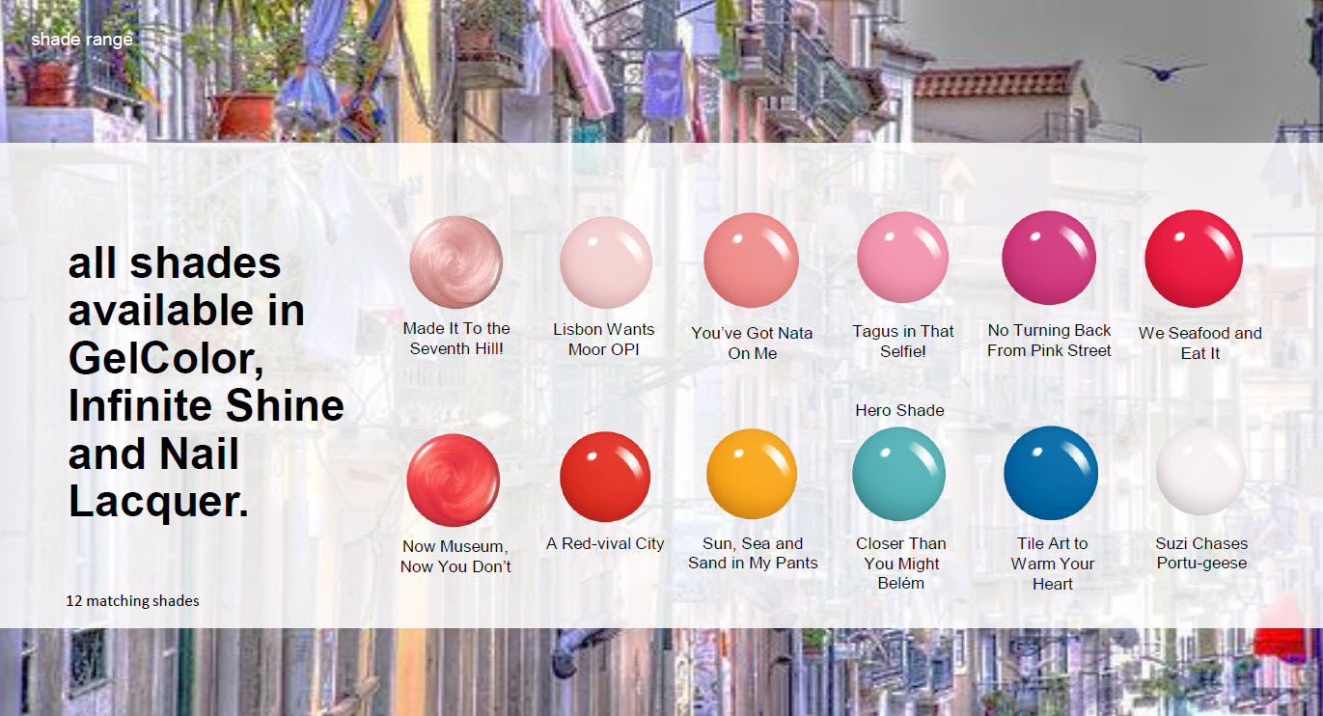The height and width of the screenshot is (716, 1323).
Task: Click the 'all shades available' headline text
Action: click(x=205, y=381)
